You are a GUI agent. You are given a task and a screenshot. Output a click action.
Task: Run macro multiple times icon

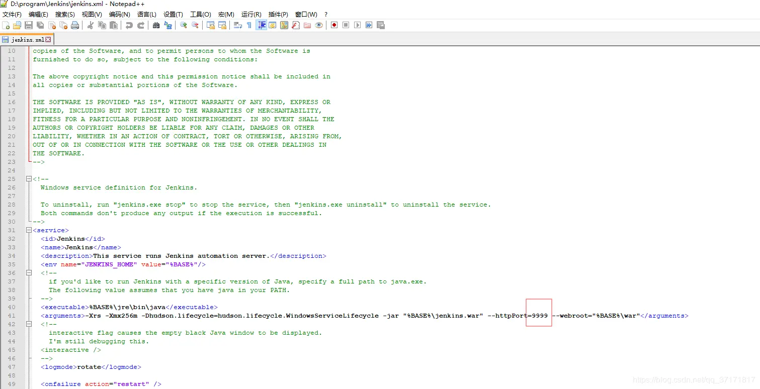coord(369,25)
